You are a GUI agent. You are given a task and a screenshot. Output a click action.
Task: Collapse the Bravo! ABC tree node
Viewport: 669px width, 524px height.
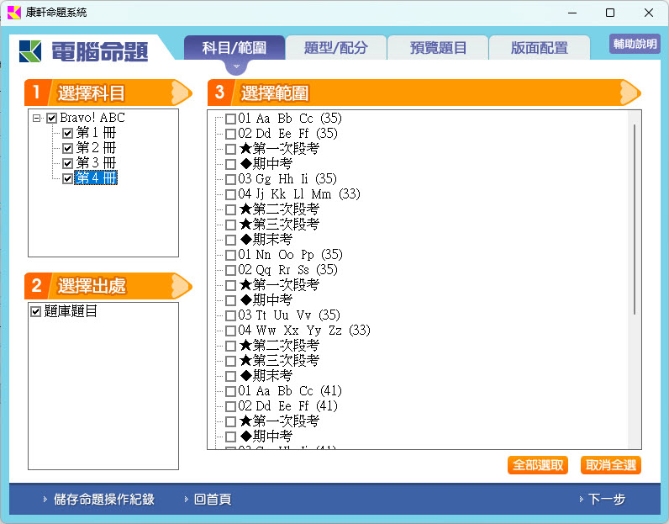pos(37,118)
